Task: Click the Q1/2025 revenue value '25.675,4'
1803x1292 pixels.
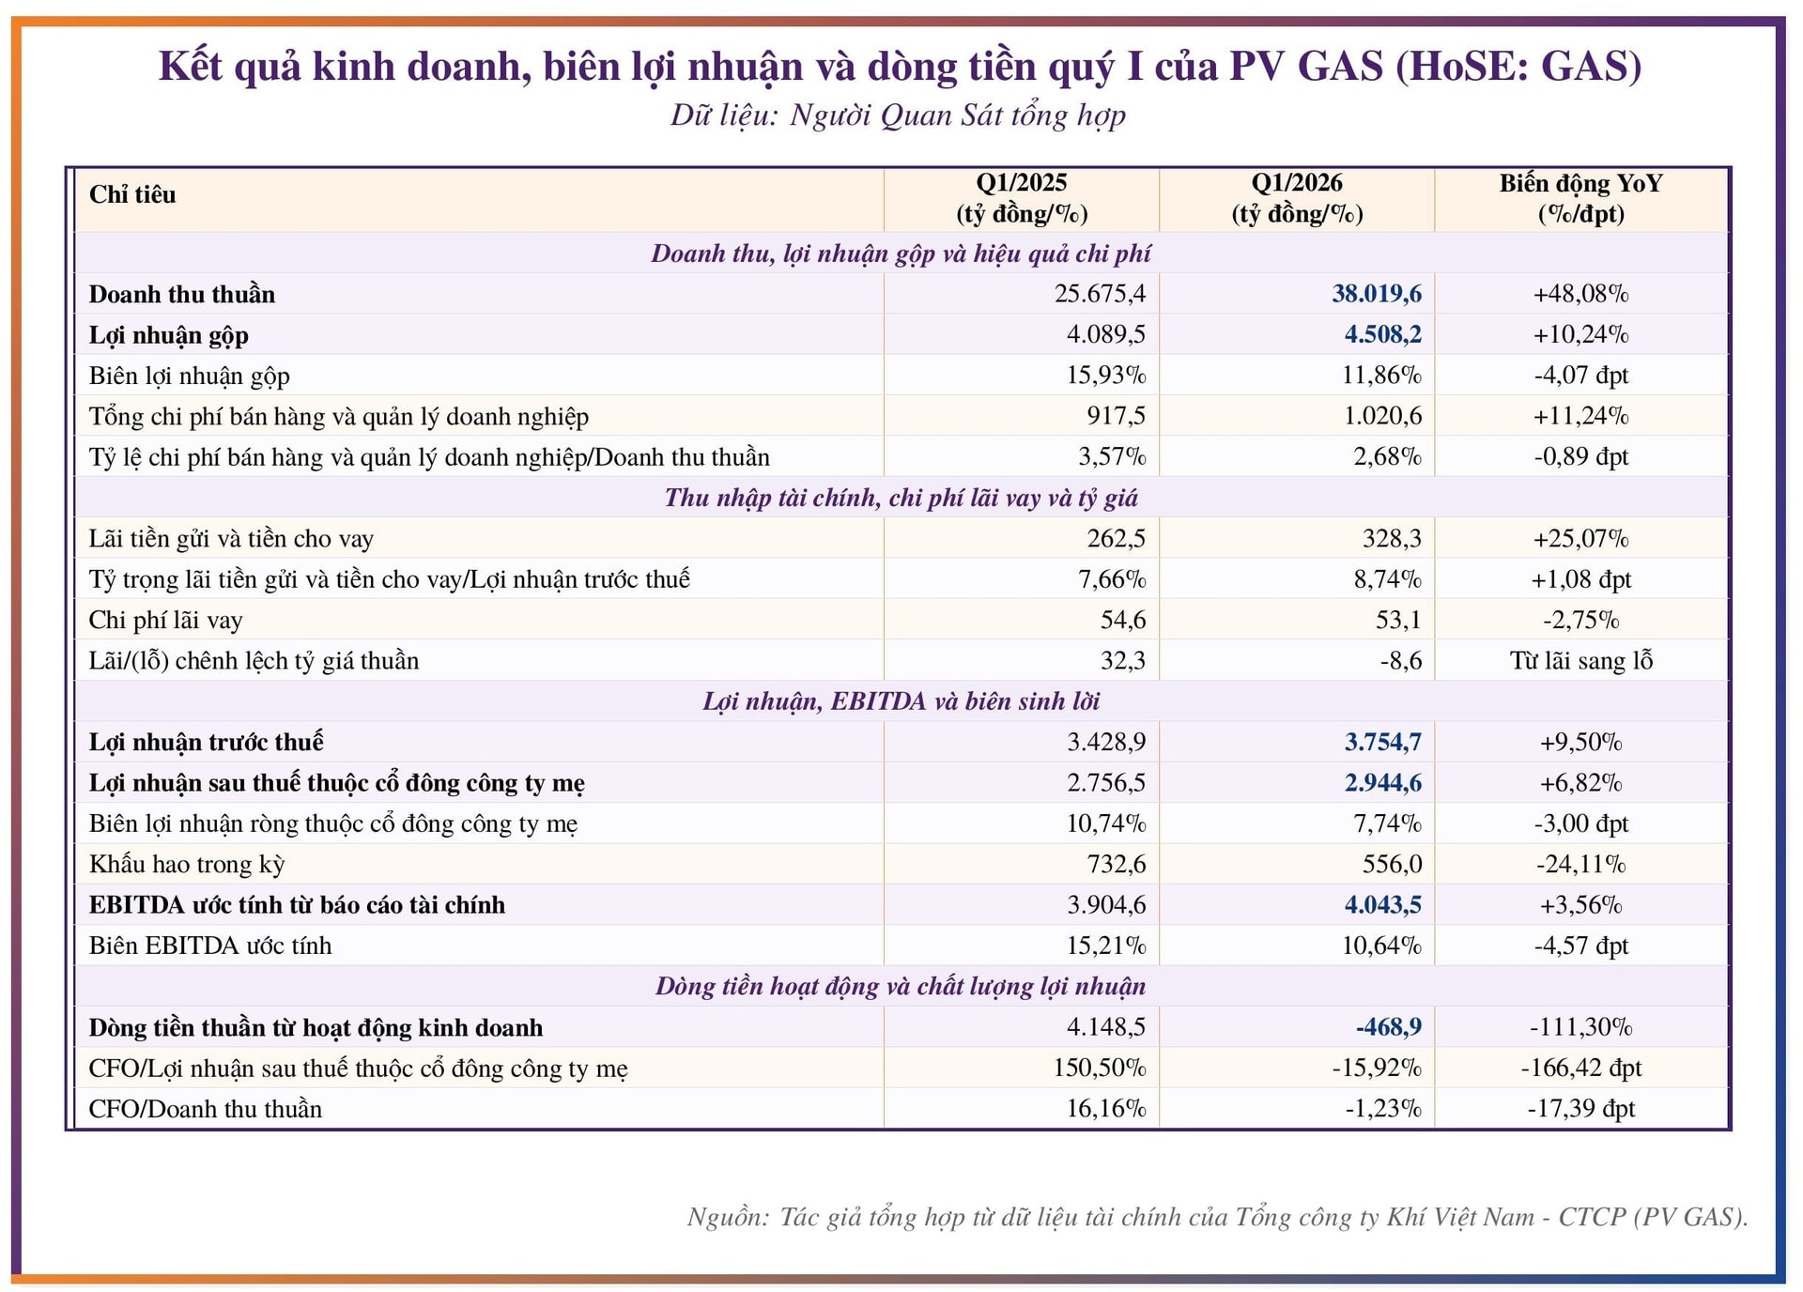Action: point(1100,294)
